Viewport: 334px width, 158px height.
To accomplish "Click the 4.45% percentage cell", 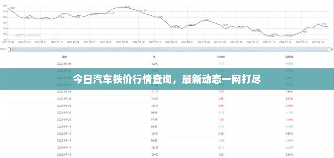I will 289,134.
